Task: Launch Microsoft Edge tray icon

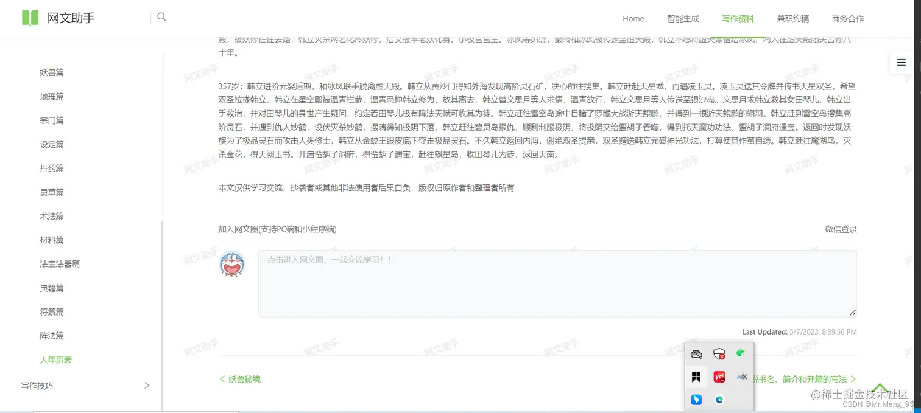Action: click(719, 399)
